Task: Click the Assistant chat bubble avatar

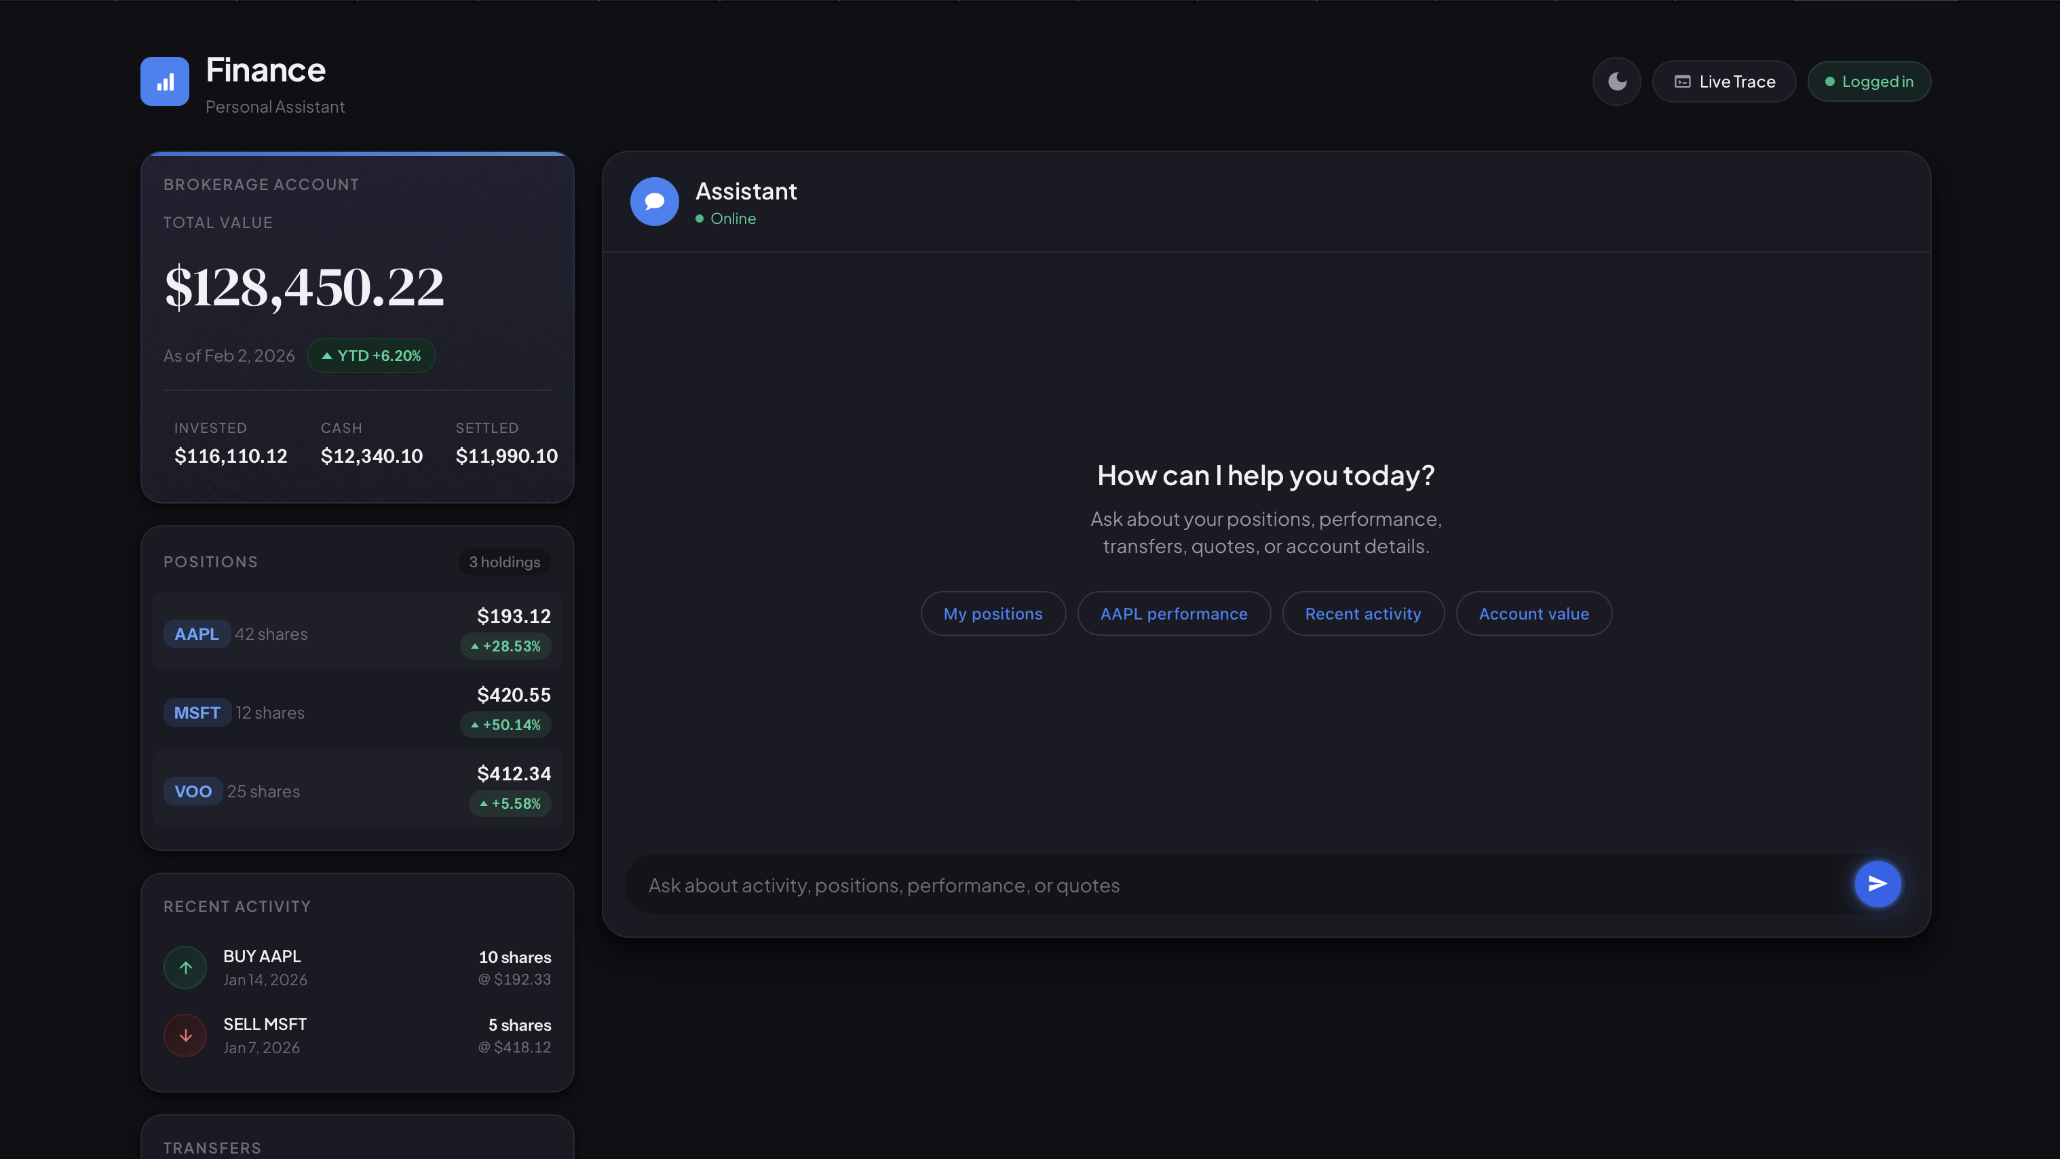Action: click(654, 202)
